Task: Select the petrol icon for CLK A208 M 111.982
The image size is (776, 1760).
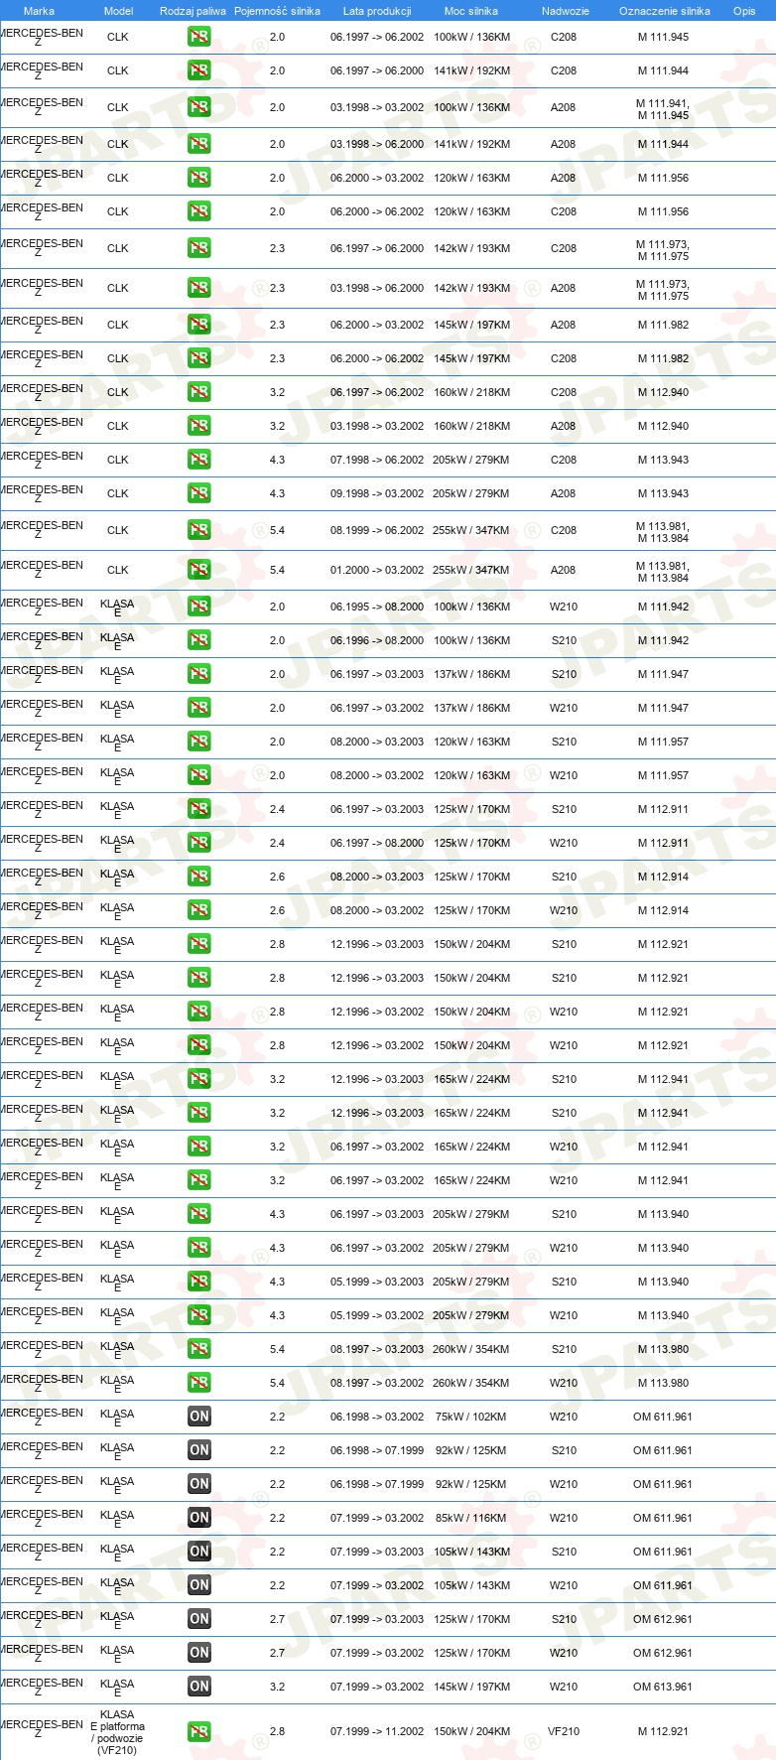Action: point(199,325)
